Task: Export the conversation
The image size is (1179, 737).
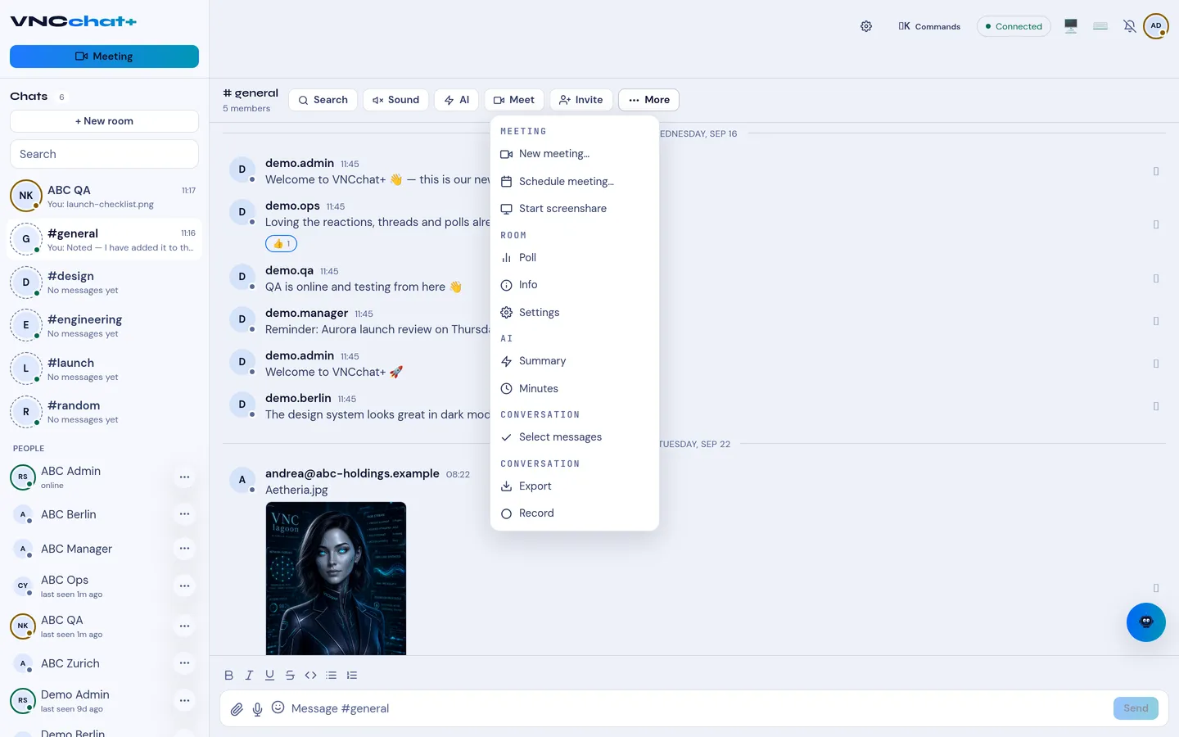Action: pos(574,486)
